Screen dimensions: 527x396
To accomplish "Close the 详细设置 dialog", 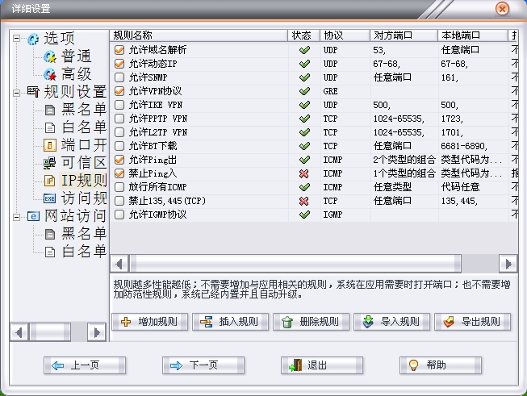I will coord(502,9).
